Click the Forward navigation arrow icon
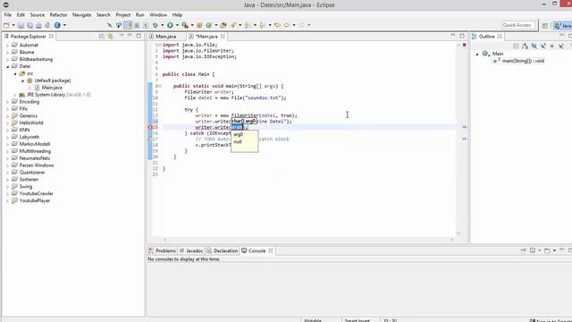 (302, 25)
